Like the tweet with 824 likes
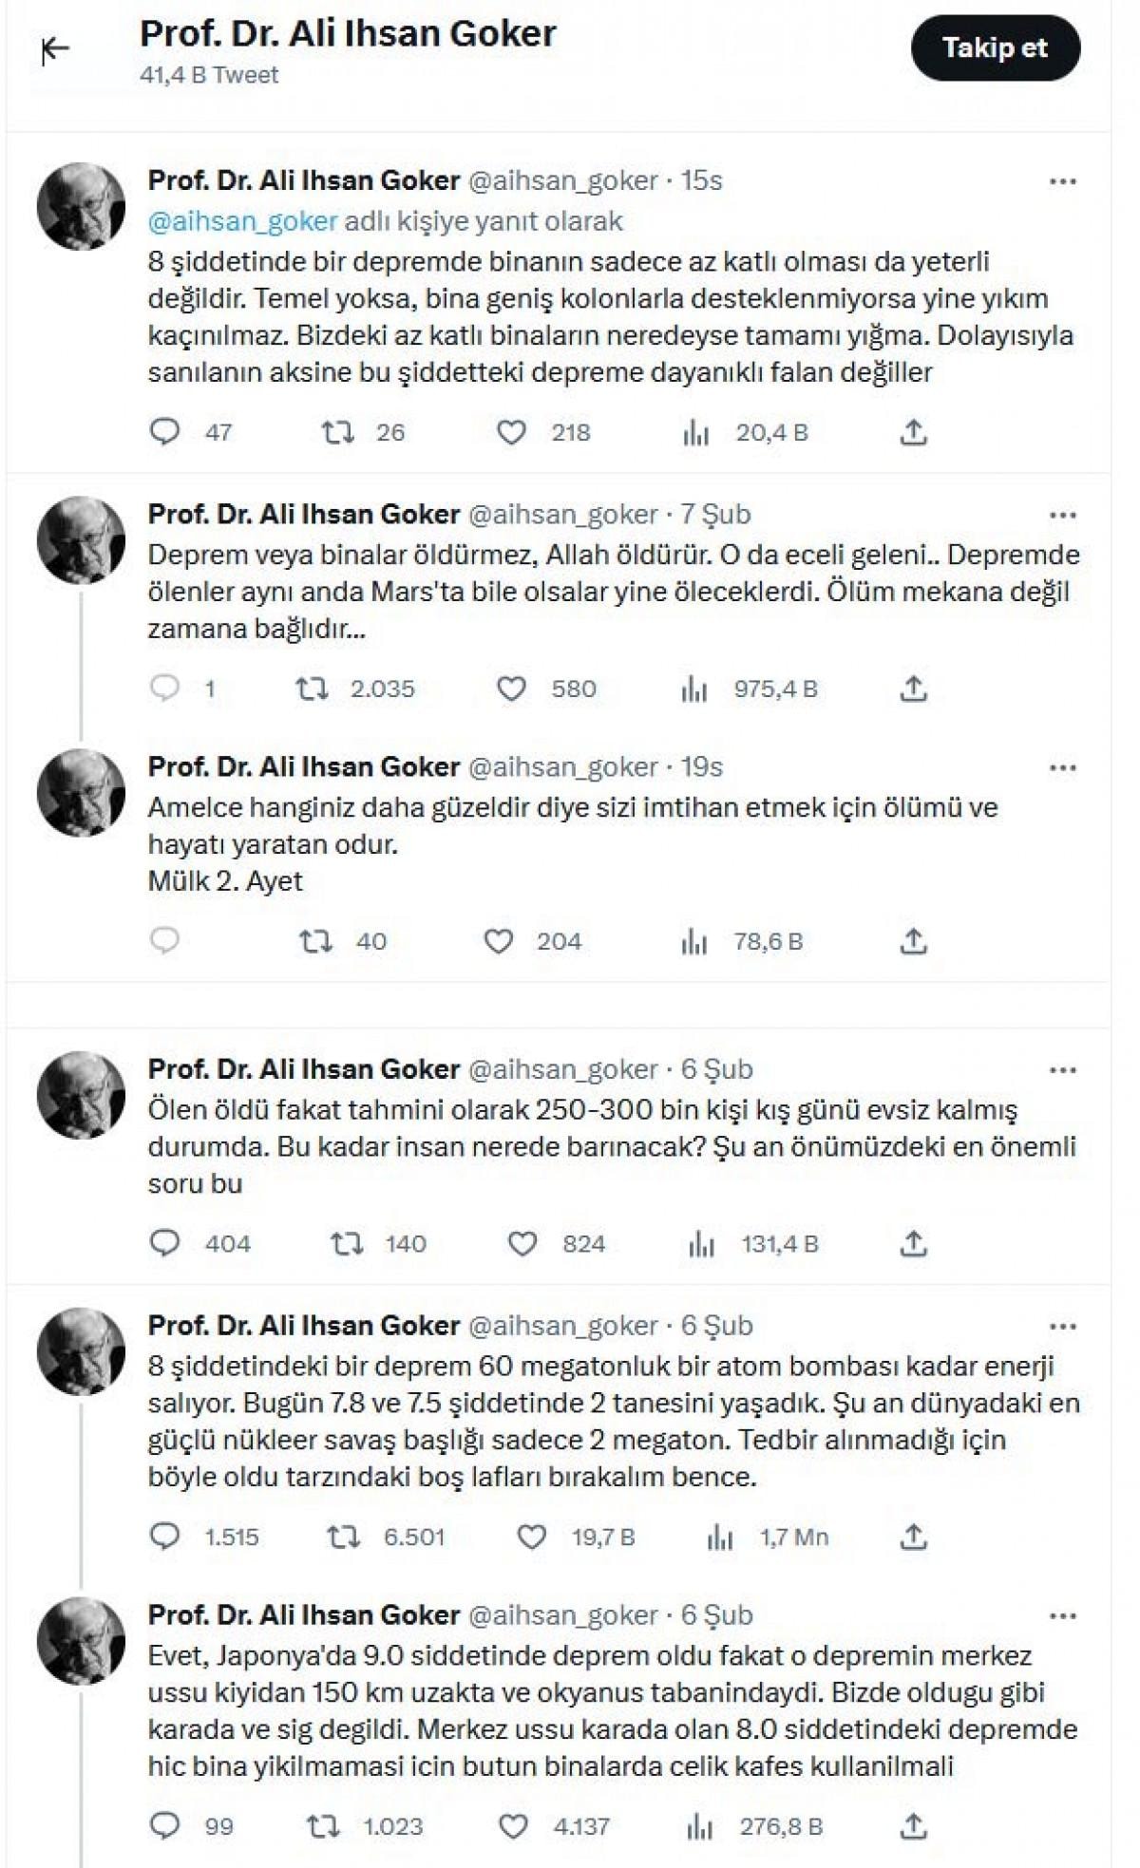Screen dimensions: 1140x1868 522,1243
